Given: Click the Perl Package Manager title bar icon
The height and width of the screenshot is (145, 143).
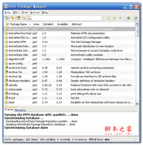Looking at the screenshot, I should point(5,6).
